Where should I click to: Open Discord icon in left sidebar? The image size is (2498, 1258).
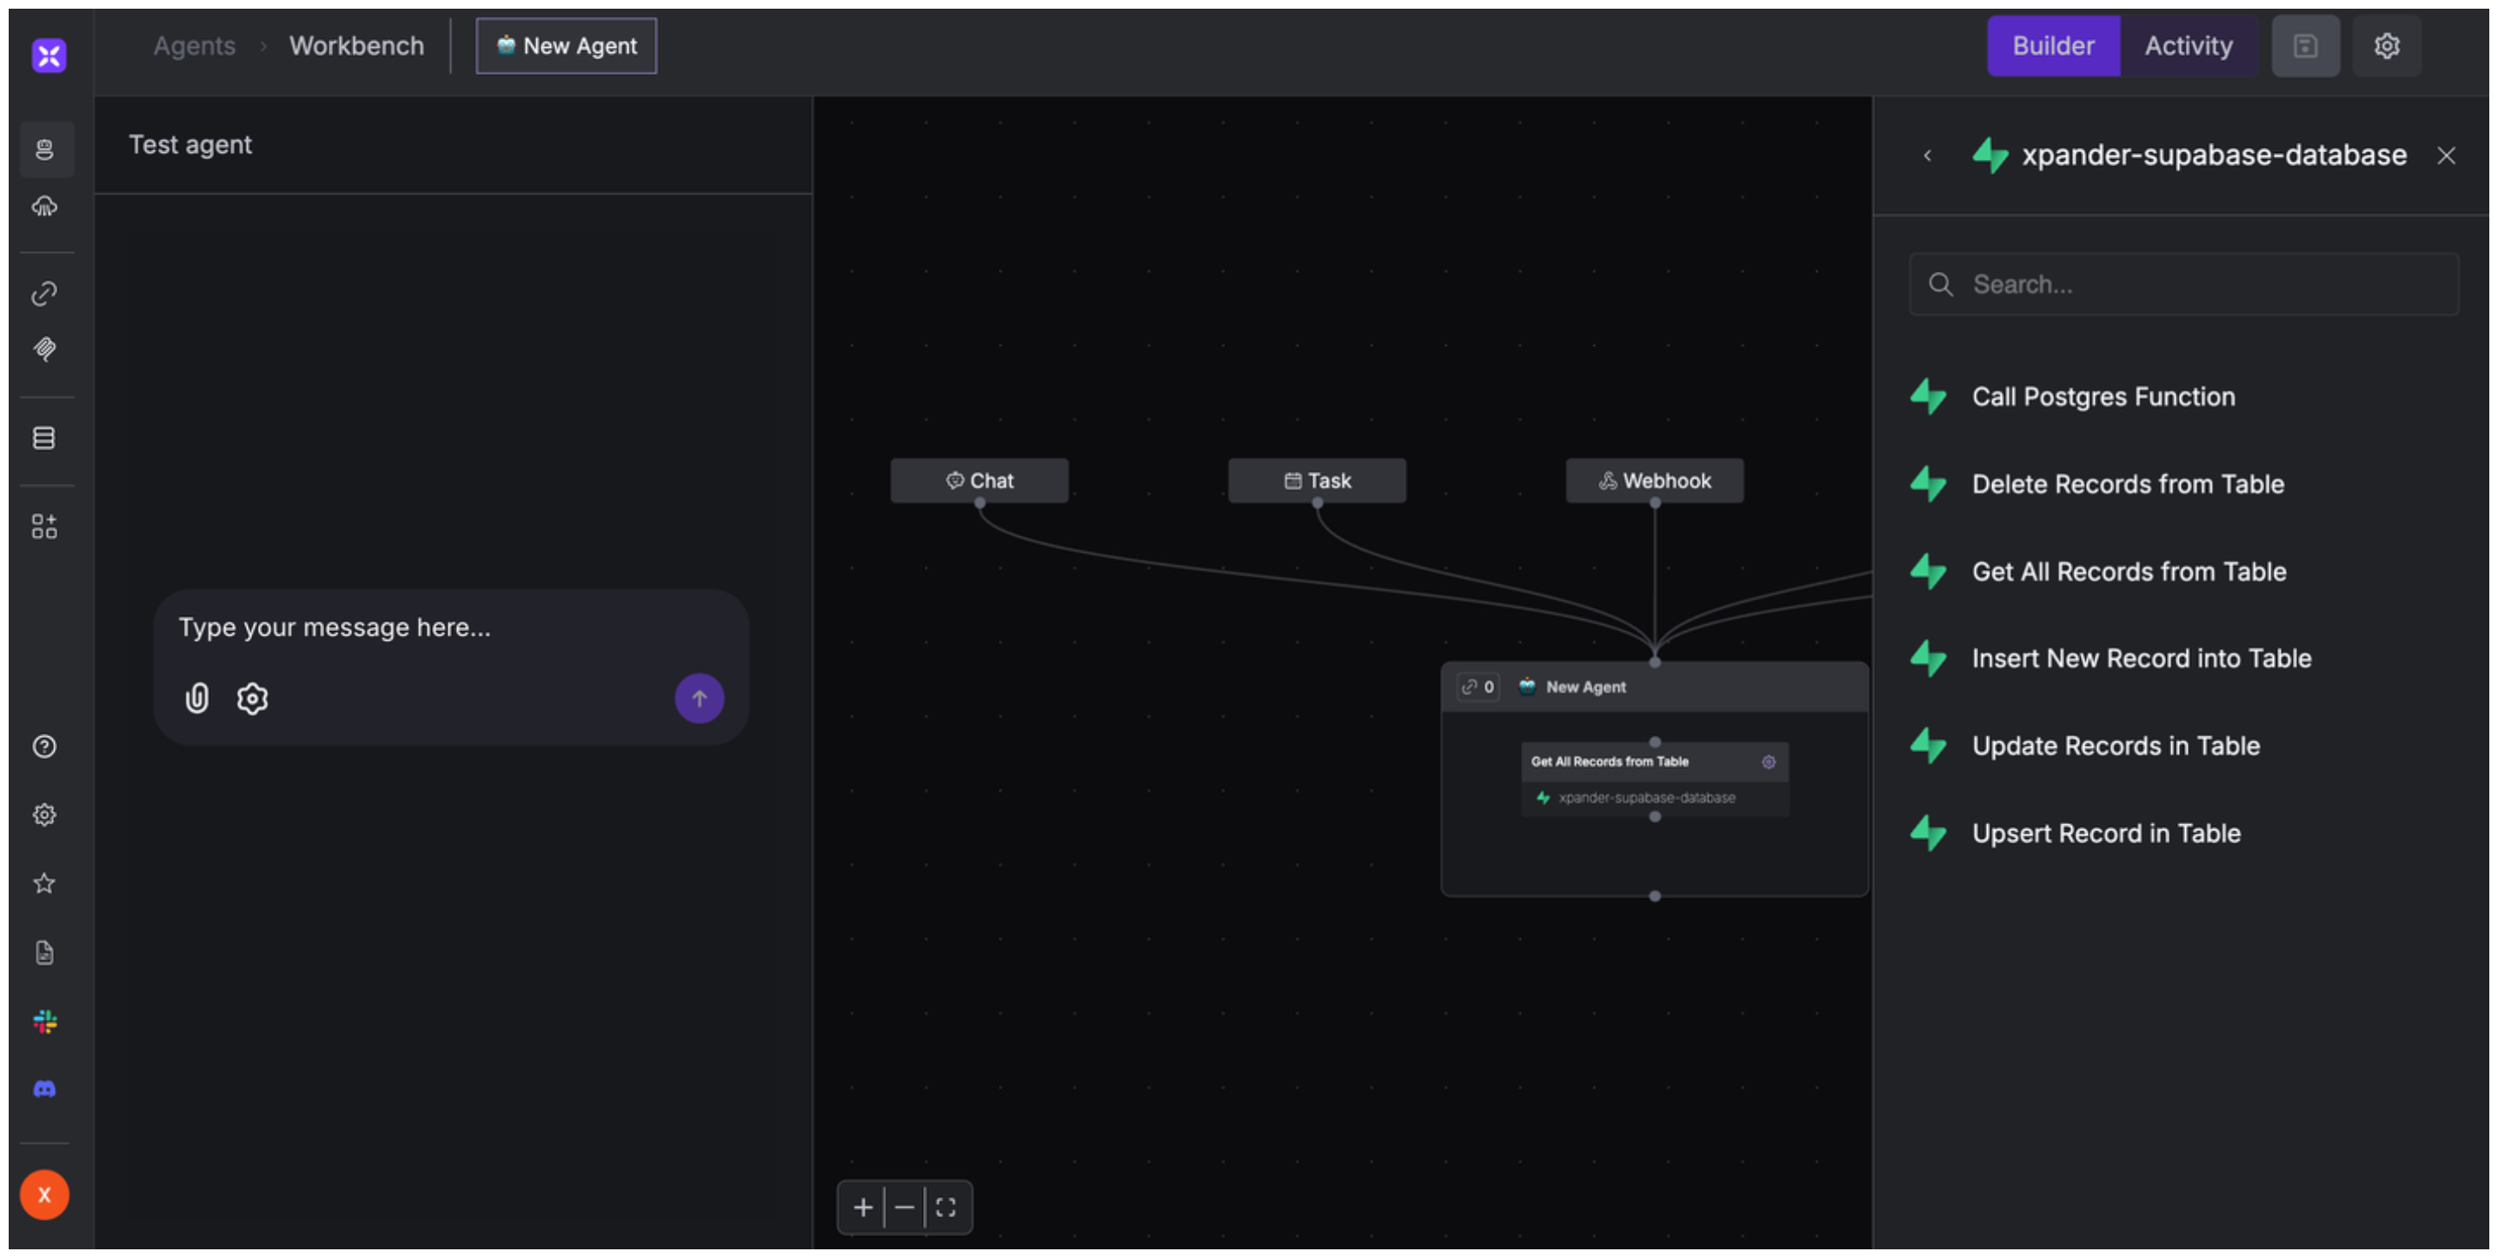coord(44,1089)
